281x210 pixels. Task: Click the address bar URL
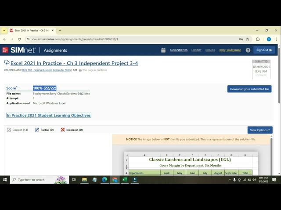[75, 39]
